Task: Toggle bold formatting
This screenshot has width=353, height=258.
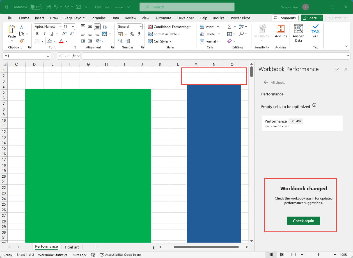Action: (x=37, y=34)
